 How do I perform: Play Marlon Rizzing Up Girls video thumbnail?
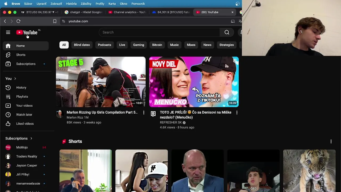(x=101, y=82)
